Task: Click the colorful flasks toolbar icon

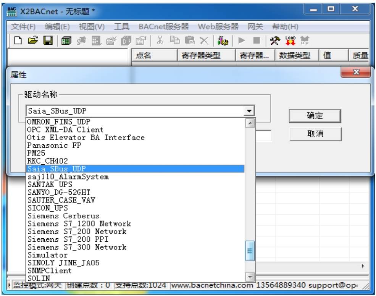Action: point(223,40)
